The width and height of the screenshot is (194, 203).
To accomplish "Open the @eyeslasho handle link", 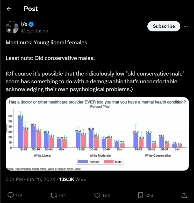I will [x=34, y=31].
